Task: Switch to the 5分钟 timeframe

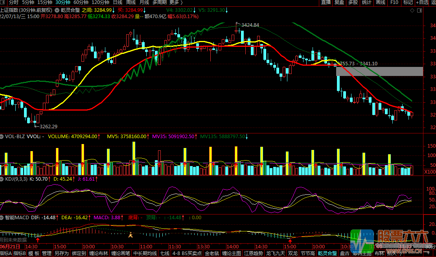Action: pos(28,2)
